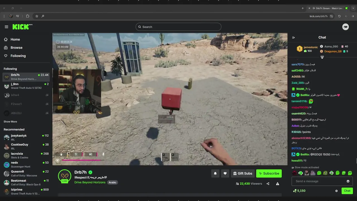Expand the following list with Show More
The height and width of the screenshot is (201, 357).
10,122
